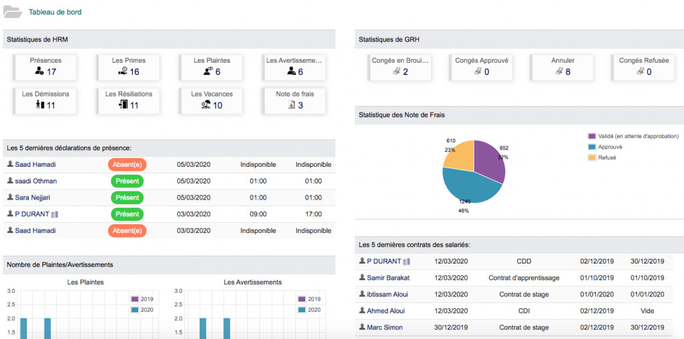
Task: Click the Les Vacances beach umbrella icon
Action: [x=206, y=105]
